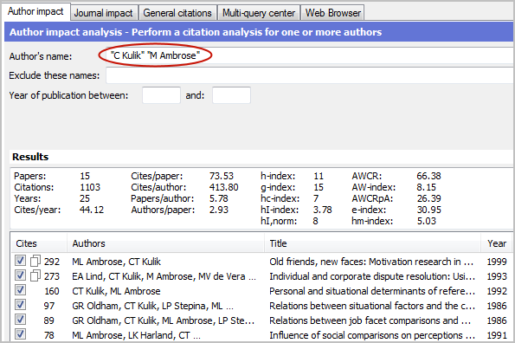
Task: Click the multiple-versions icon beside 273 cites
Action: [x=35, y=275]
